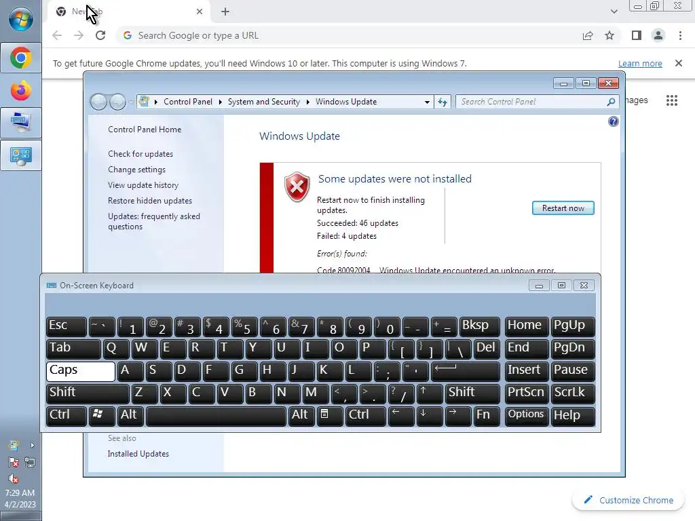Click the Chrome share page icon
The height and width of the screenshot is (521, 695).
(x=588, y=35)
